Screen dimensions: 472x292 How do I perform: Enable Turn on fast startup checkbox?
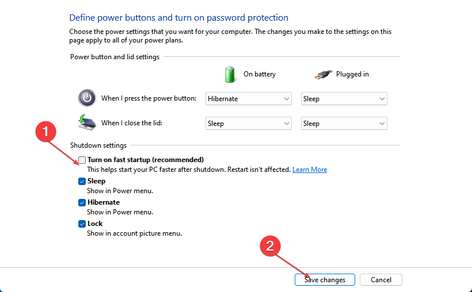coord(82,160)
